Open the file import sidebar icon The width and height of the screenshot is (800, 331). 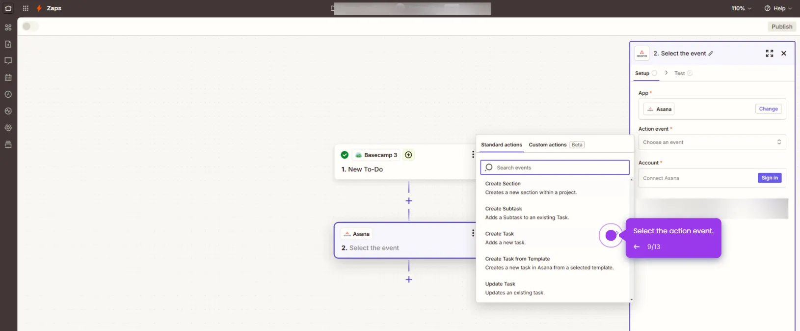click(x=8, y=44)
